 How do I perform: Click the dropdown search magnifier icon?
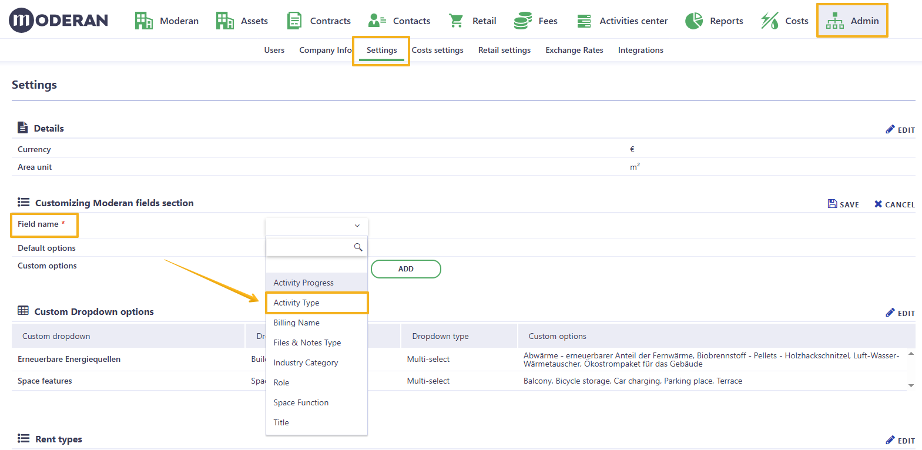coord(358,247)
